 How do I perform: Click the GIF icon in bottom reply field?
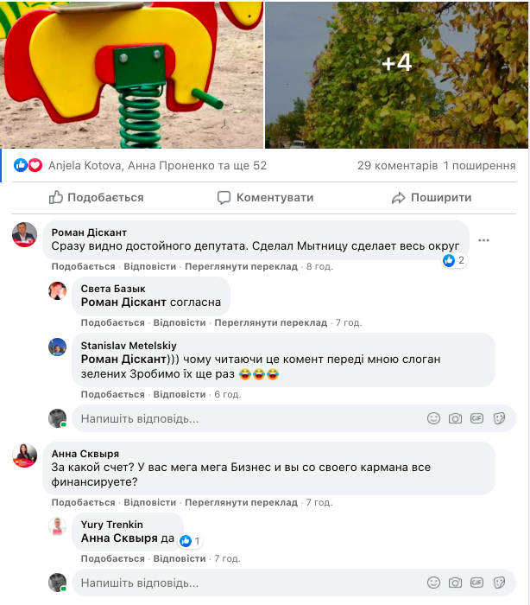pyautogui.click(x=477, y=583)
